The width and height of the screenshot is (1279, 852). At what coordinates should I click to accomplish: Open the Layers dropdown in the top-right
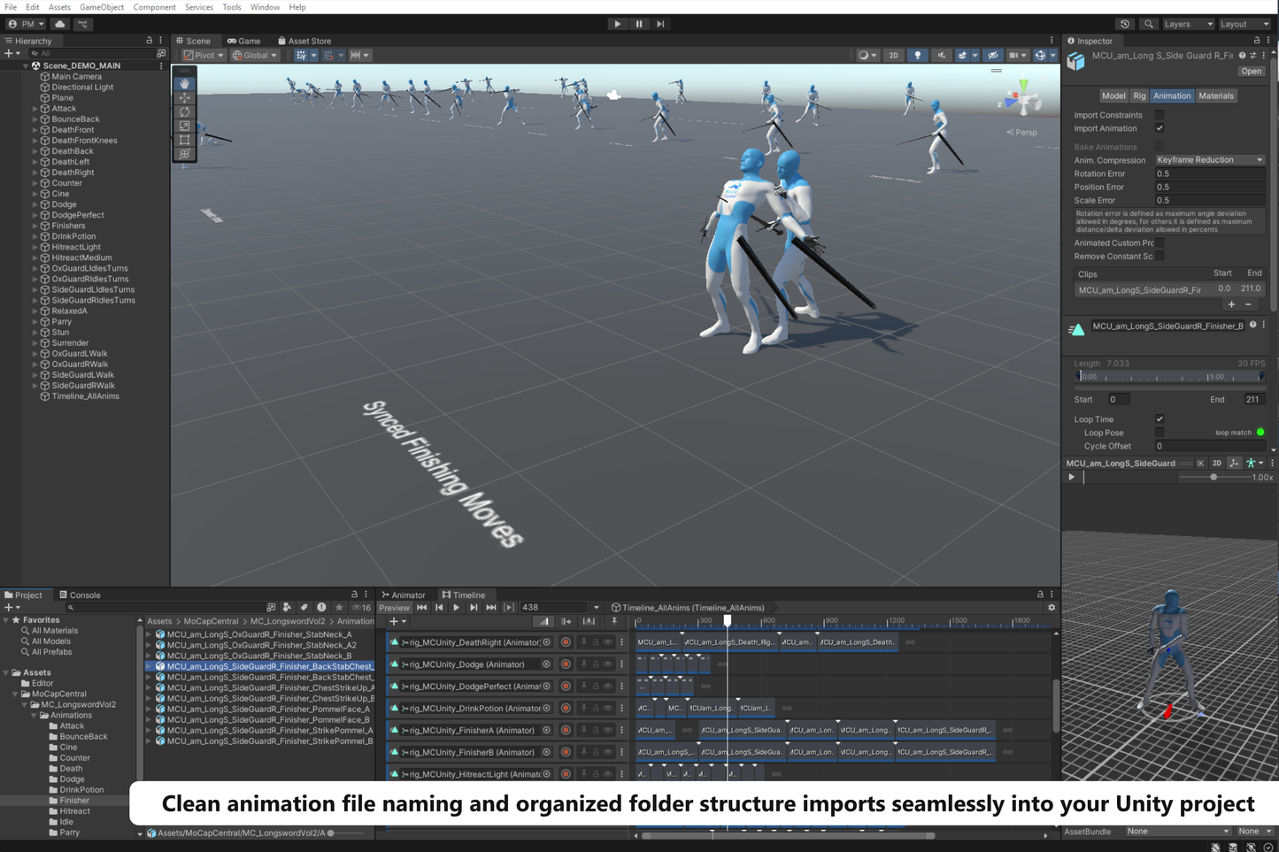click(1188, 24)
